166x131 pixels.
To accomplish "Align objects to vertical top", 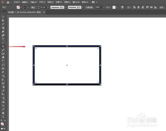I will [147, 7].
